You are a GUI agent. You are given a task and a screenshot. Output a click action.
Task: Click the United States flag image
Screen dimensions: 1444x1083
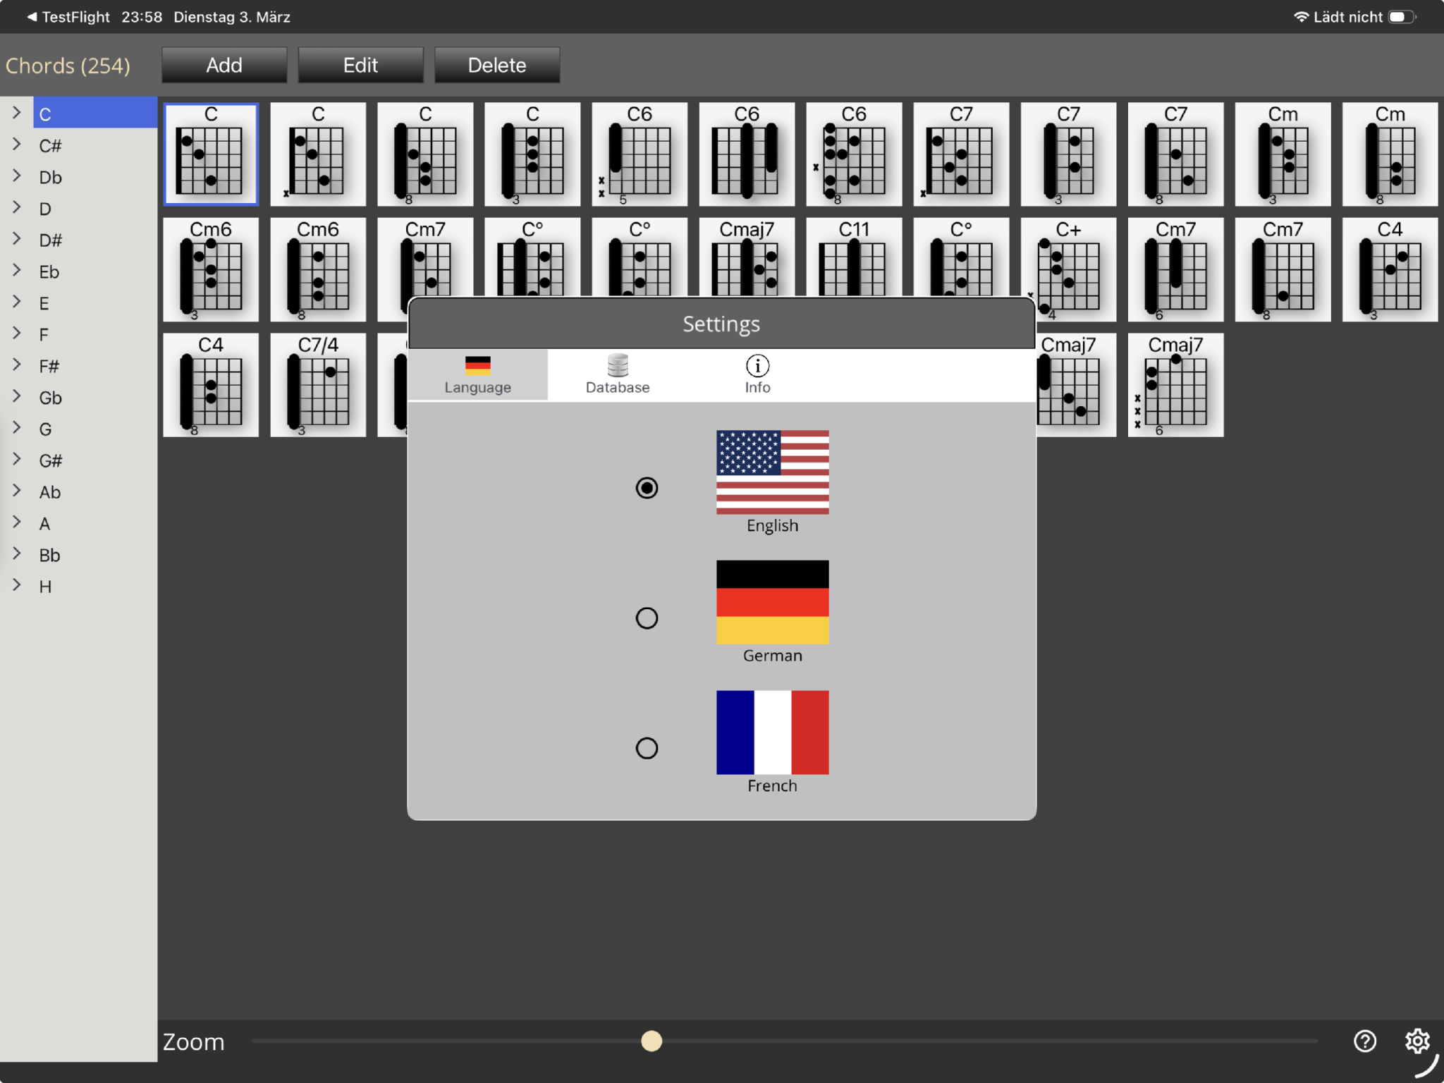(x=772, y=472)
